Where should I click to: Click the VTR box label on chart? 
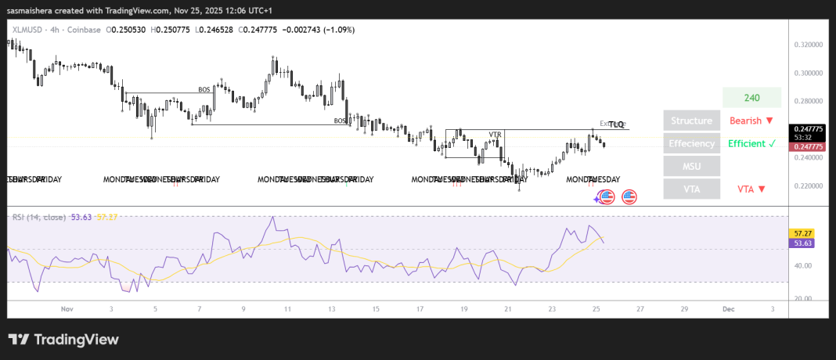(495, 135)
